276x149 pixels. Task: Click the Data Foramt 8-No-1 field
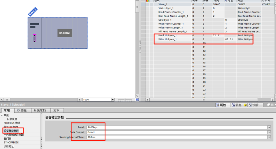pos(177,132)
